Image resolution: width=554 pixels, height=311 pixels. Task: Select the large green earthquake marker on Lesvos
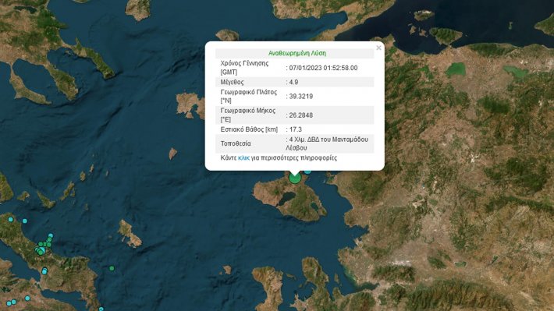click(x=295, y=178)
